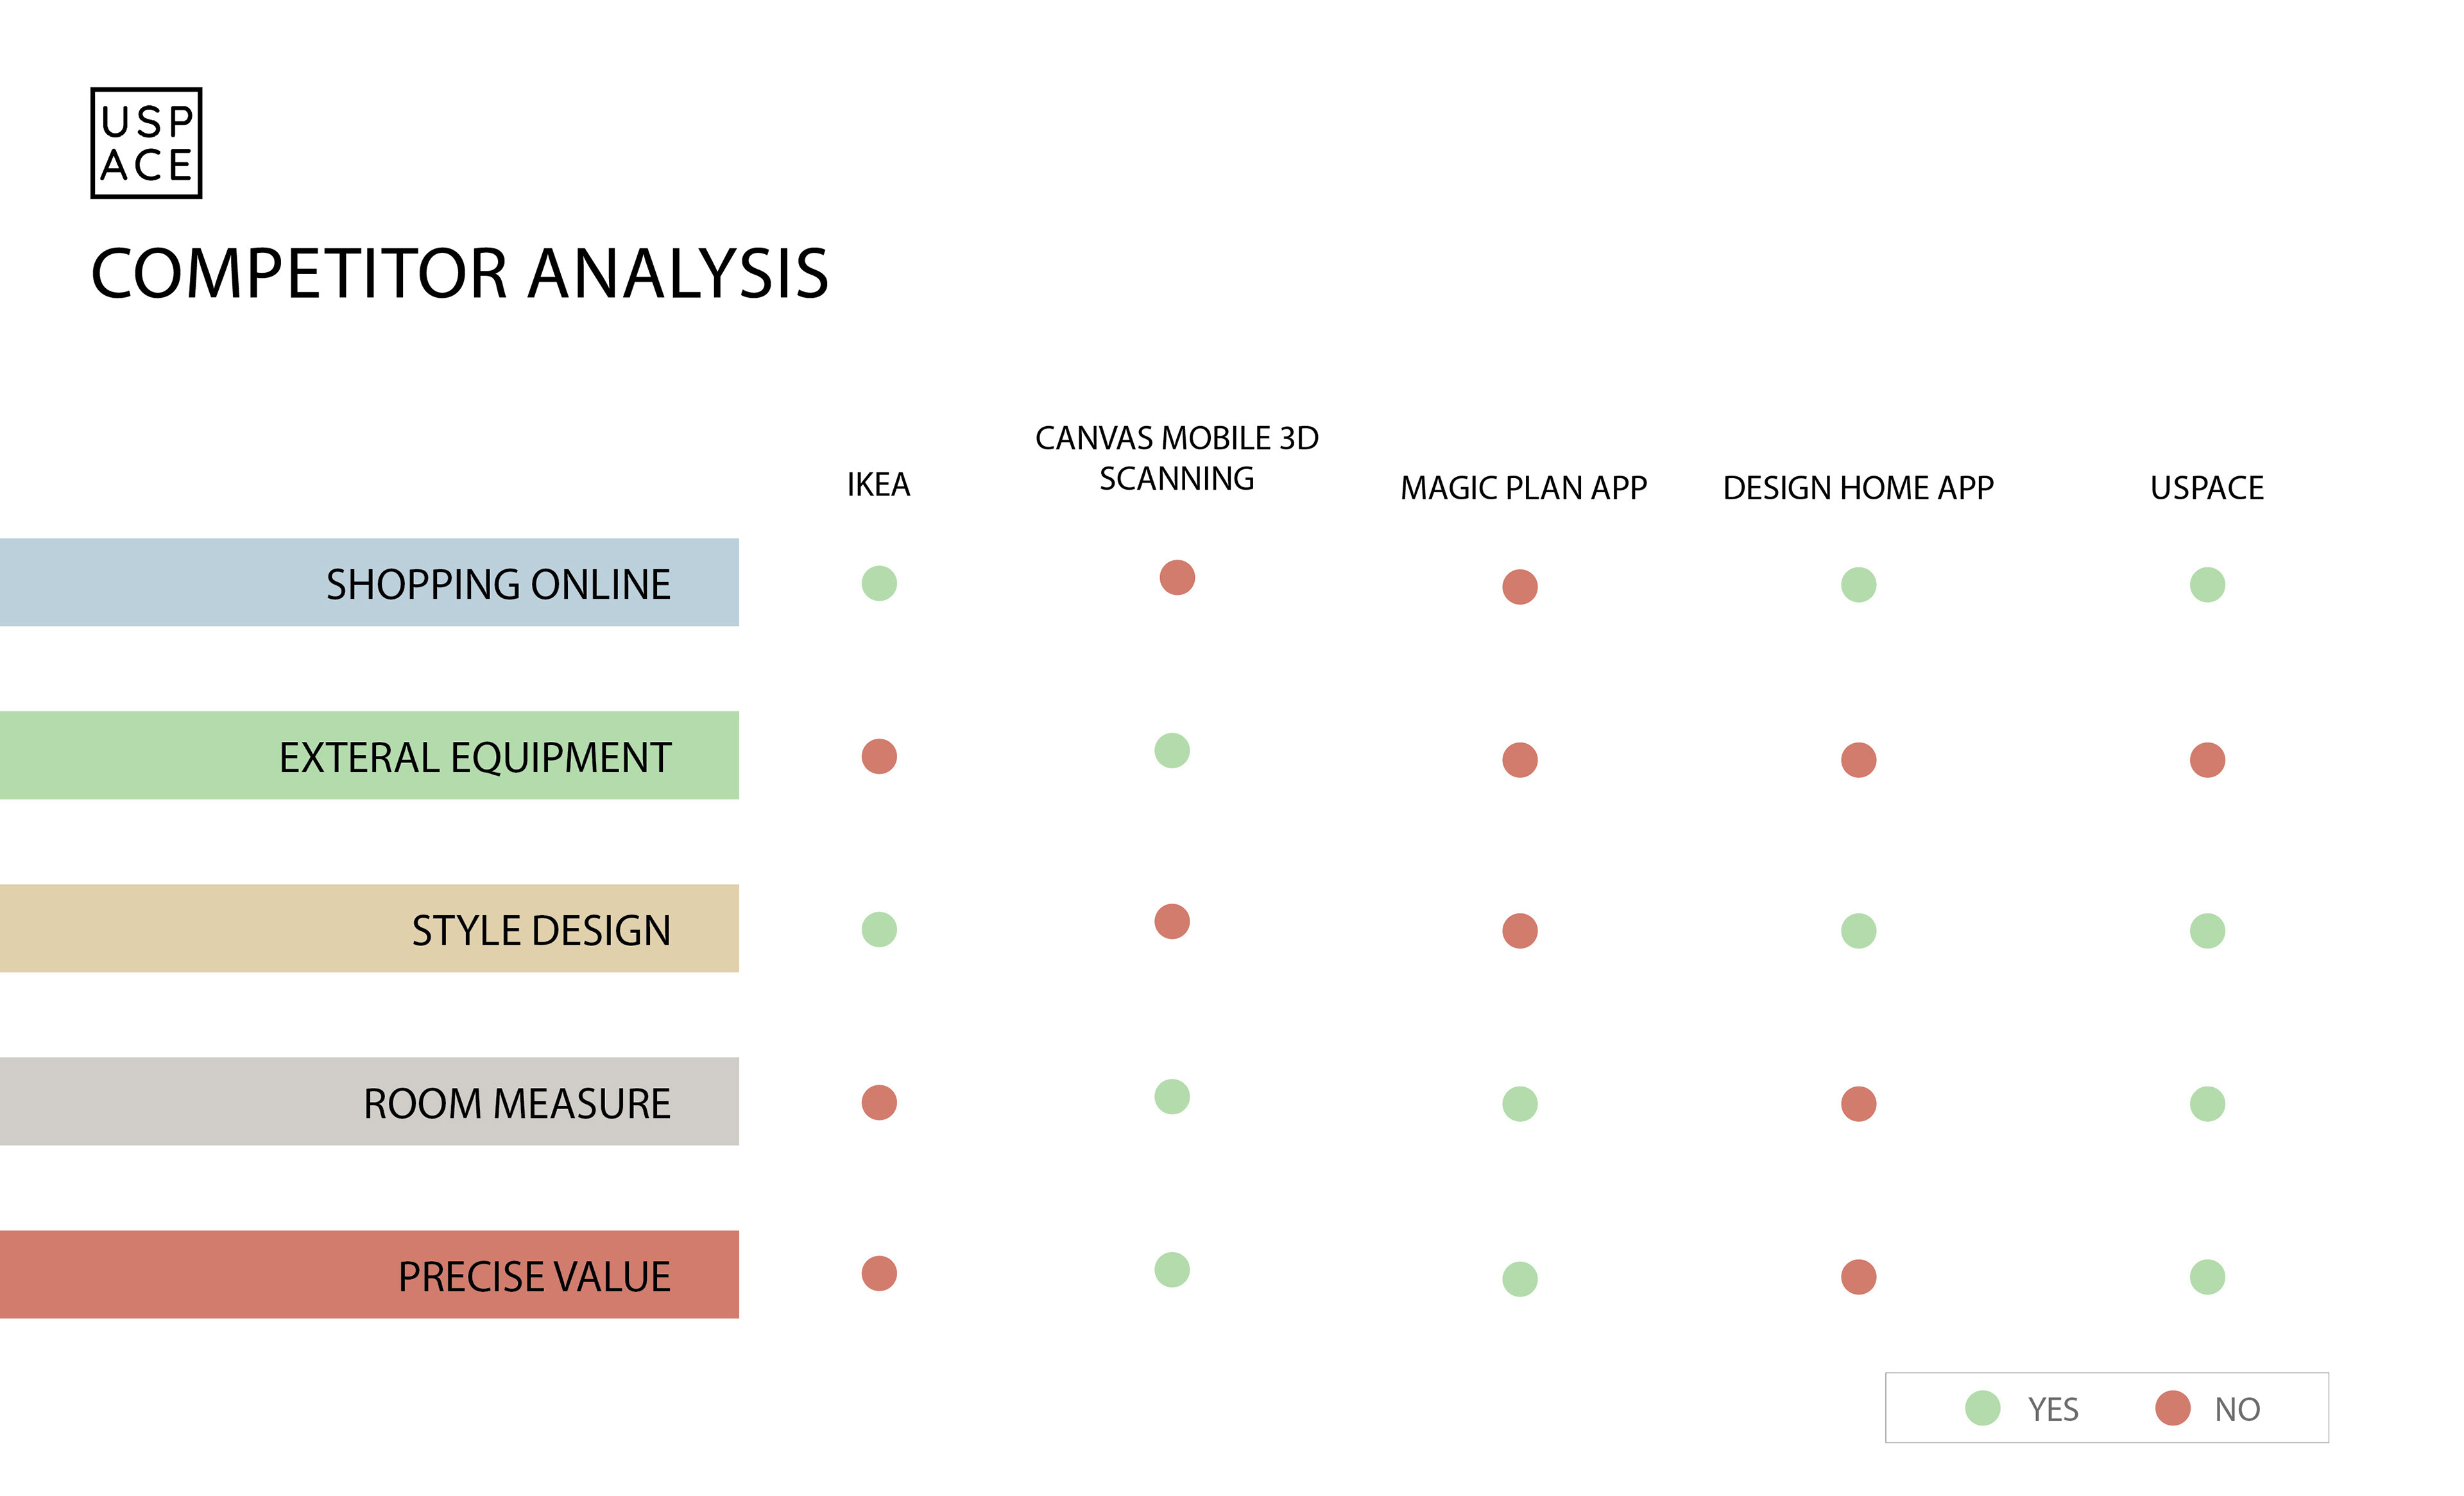
Task: Click the red NO legend dot
Action: [x=2173, y=1408]
